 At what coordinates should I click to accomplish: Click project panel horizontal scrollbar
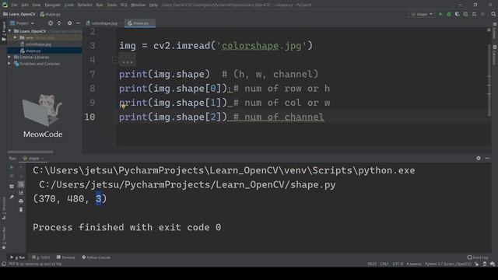click(x=30, y=152)
